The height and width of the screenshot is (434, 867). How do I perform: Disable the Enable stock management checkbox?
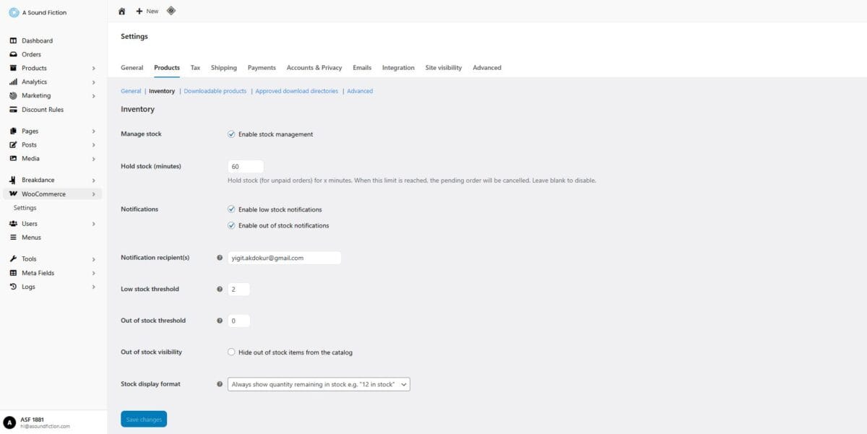[231, 134]
